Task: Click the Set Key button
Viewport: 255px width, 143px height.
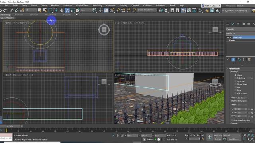Action: point(218,139)
